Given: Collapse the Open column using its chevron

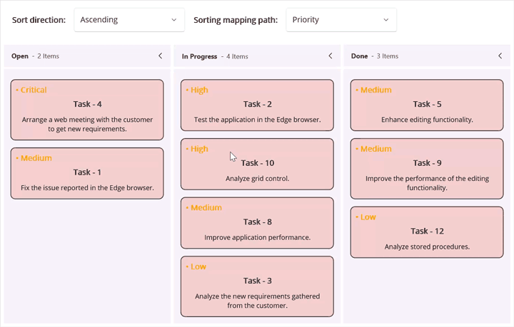Looking at the screenshot, I should tap(161, 56).
